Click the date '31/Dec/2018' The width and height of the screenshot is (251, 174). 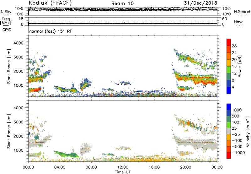tap(200, 3)
